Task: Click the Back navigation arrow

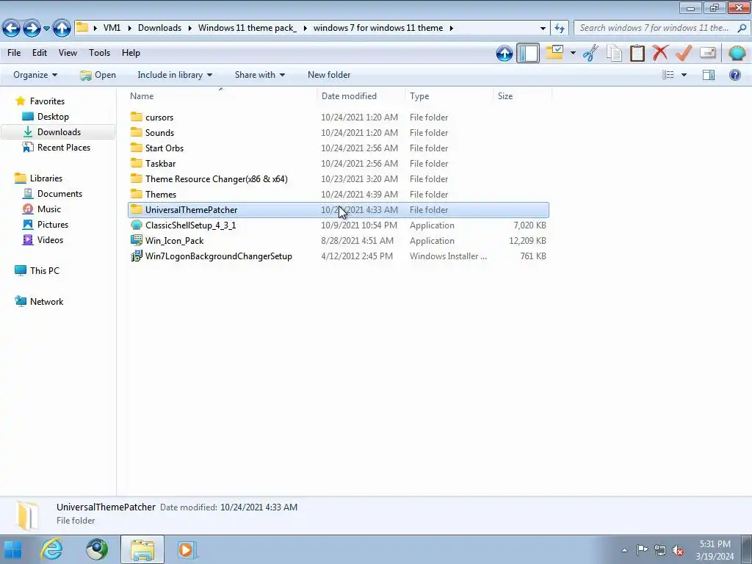Action: point(11,29)
